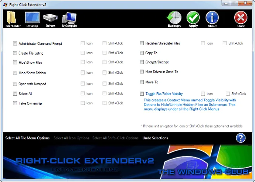Tick Icon checkbox in Select All row
Screen dimensions: 255x182
pyautogui.click(x=83, y=93)
